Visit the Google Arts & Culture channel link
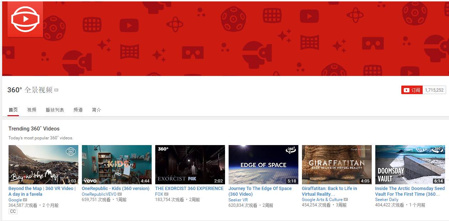The height and width of the screenshot is (221, 449). pos(322,200)
